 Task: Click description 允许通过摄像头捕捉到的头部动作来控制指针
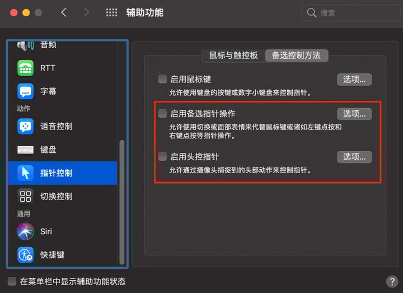coord(240,170)
